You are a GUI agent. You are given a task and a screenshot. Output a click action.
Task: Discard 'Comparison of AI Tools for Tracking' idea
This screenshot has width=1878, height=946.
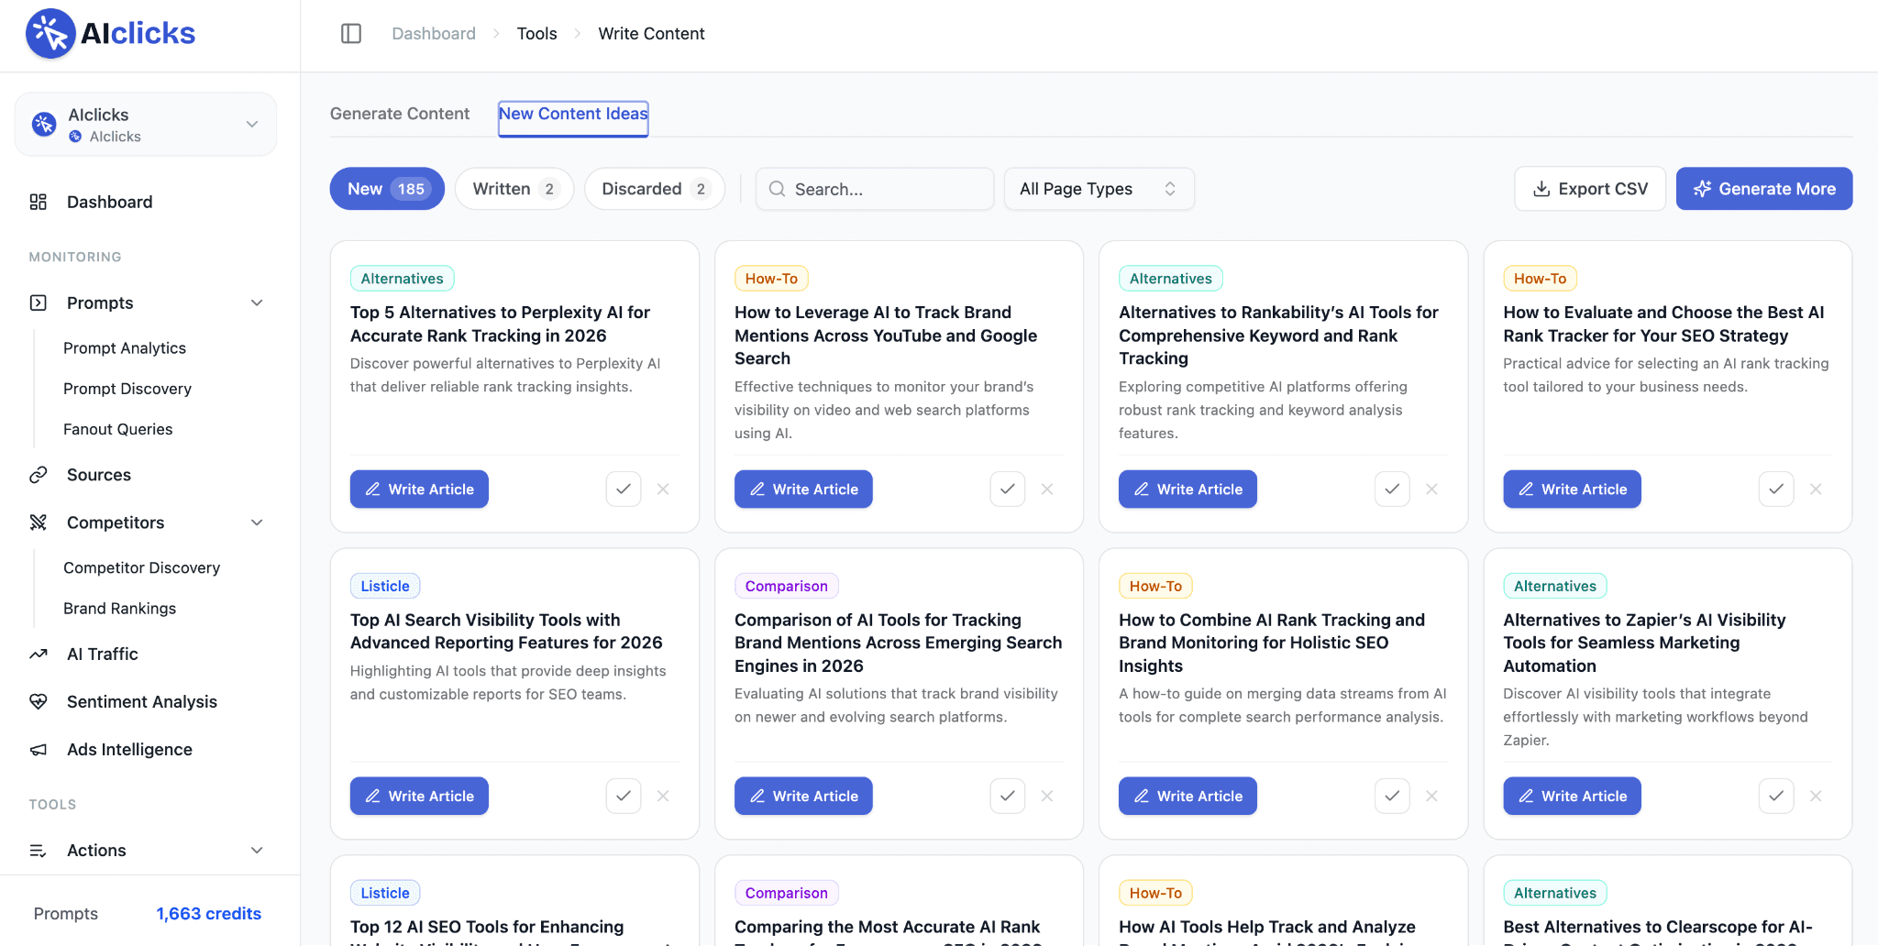pos(1047,797)
